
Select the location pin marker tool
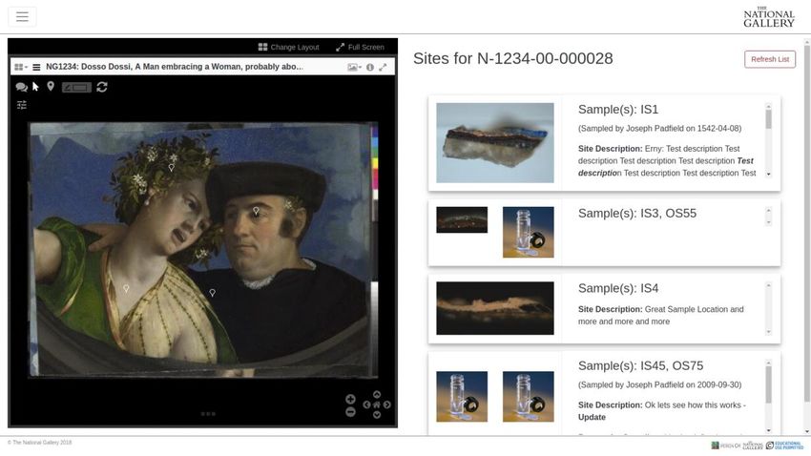[x=51, y=87]
